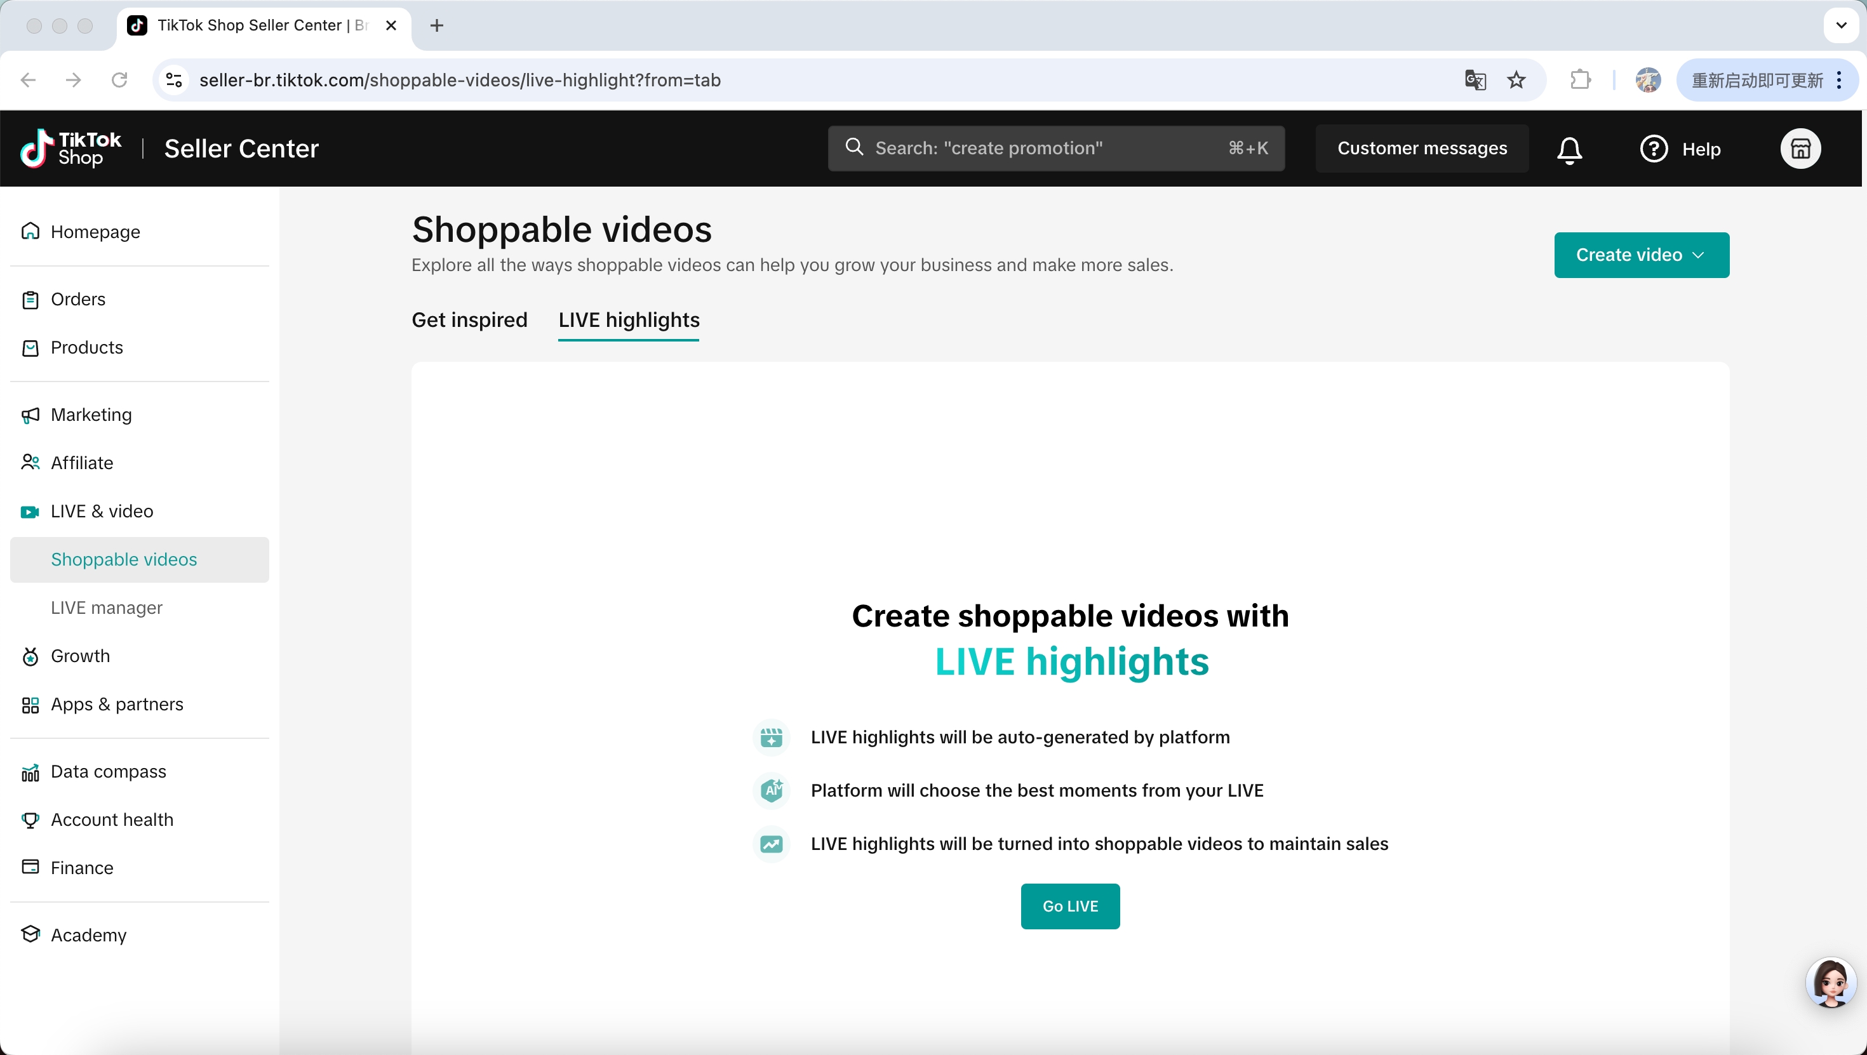Screen dimensions: 1867x1055
Task: Open the Account health menu item
Action: tap(139, 819)
